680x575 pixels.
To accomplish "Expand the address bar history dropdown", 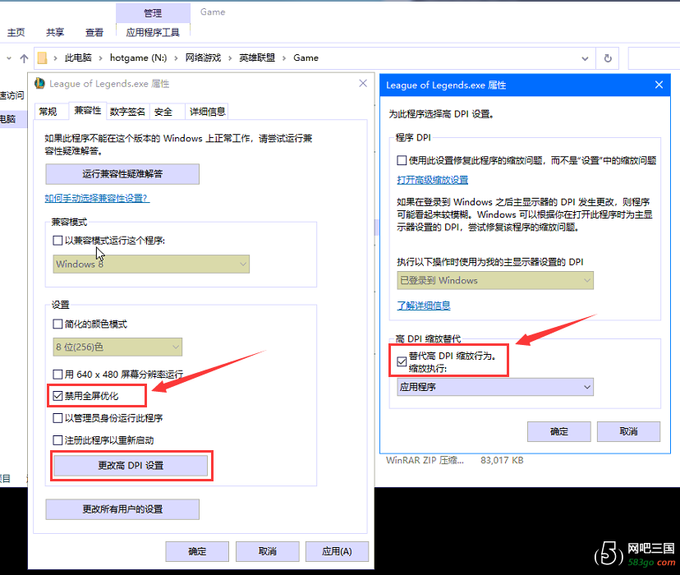I will pos(585,58).
